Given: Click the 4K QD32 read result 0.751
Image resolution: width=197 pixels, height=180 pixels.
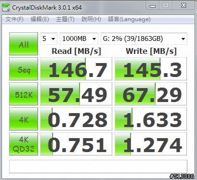Looking at the screenshot, I should (x=76, y=144).
